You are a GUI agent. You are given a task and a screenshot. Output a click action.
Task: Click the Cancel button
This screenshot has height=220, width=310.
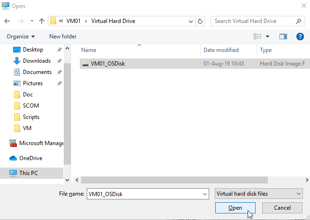pyautogui.click(x=282, y=208)
